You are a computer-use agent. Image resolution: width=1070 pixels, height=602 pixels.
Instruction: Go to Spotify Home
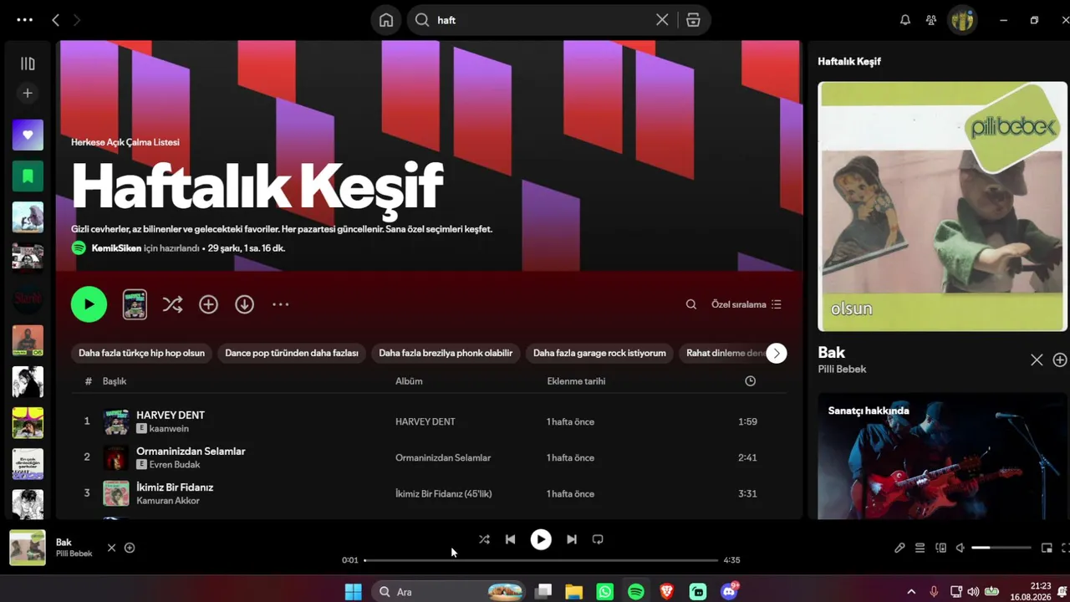tap(386, 20)
